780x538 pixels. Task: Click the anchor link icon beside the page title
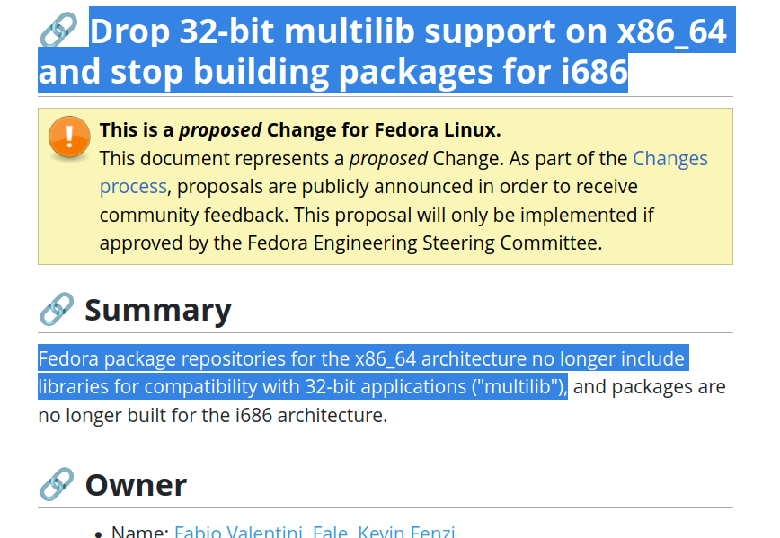(x=58, y=30)
